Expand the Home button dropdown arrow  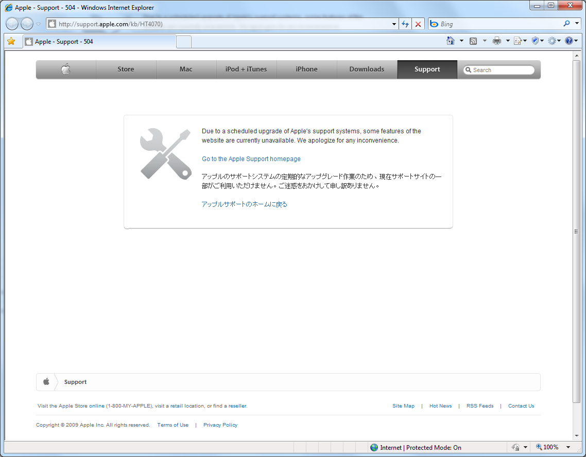461,41
